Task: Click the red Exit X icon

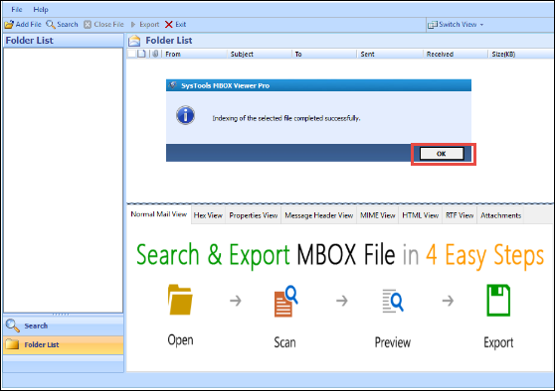Action: click(x=169, y=25)
